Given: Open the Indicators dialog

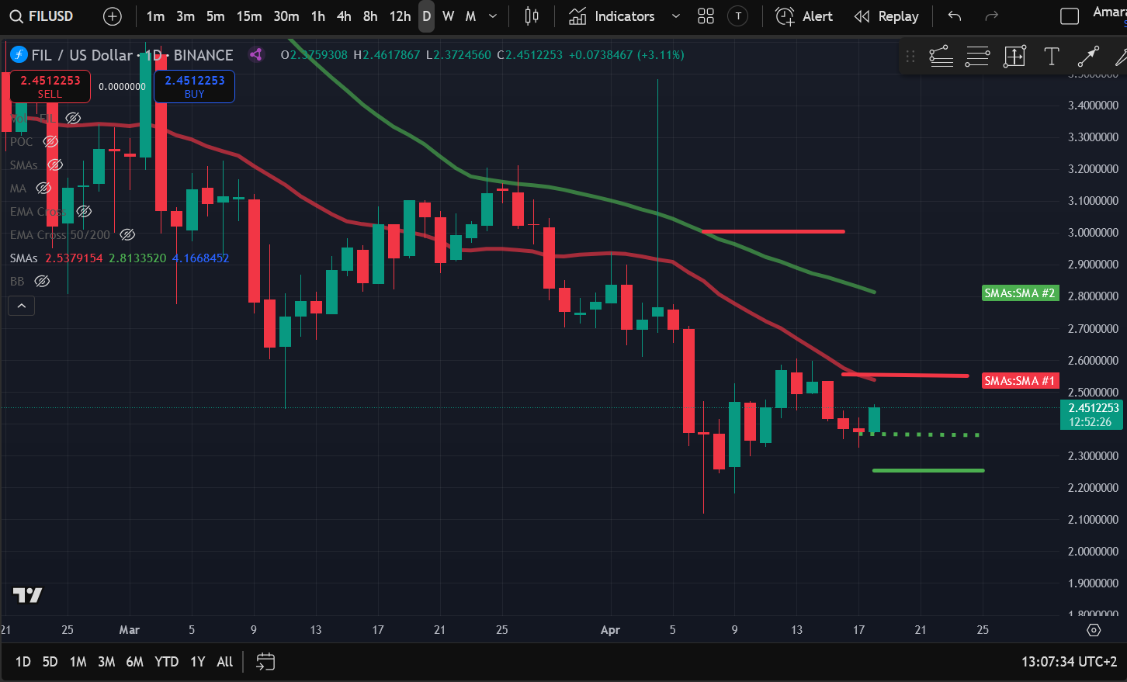Looking at the screenshot, I should pos(612,16).
